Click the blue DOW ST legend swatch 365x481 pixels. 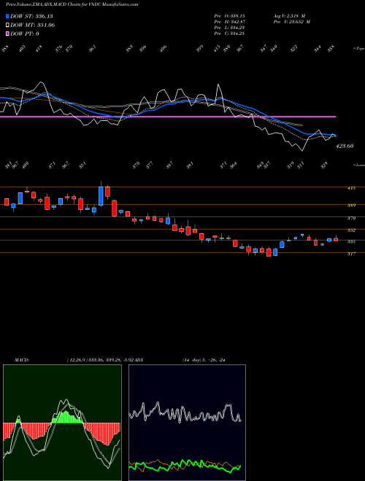[x=7, y=16]
